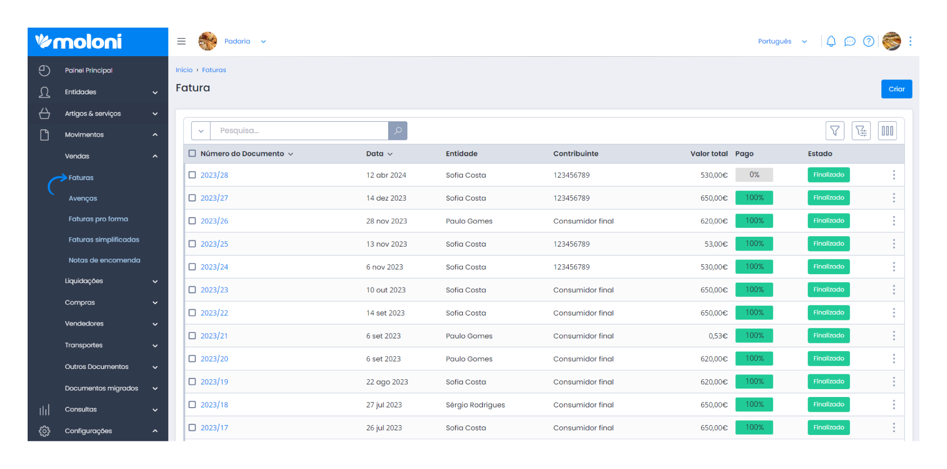Click the Configurações gear icon
The height and width of the screenshot is (469, 947).
coord(44,431)
